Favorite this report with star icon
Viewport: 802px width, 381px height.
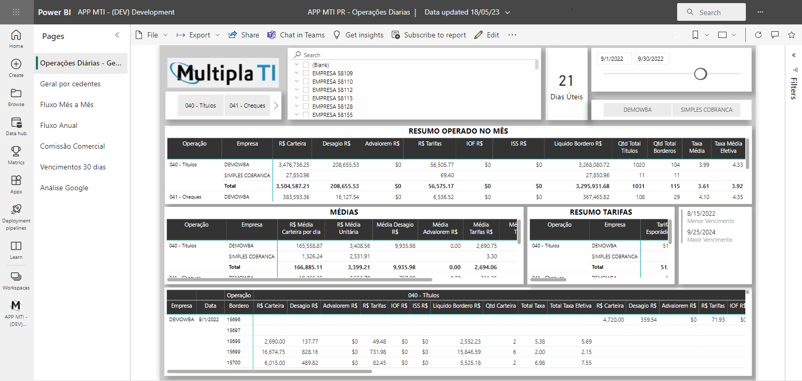click(x=792, y=35)
